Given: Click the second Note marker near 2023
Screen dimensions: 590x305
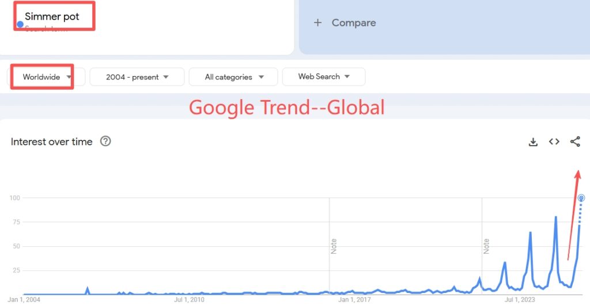Looking at the screenshot, I should point(486,246).
